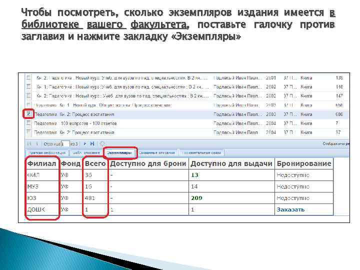Click the page number input field
This screenshot has width=360, height=270.
tap(65, 144)
